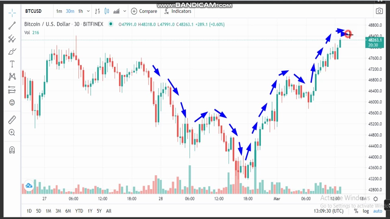390x219 pixels.
Task: Set the date range to 1Y
Action: pos(90,211)
